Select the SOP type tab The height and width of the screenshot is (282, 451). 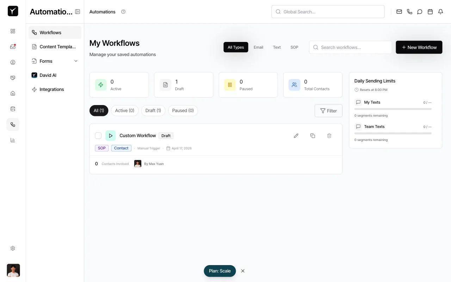pos(294,47)
